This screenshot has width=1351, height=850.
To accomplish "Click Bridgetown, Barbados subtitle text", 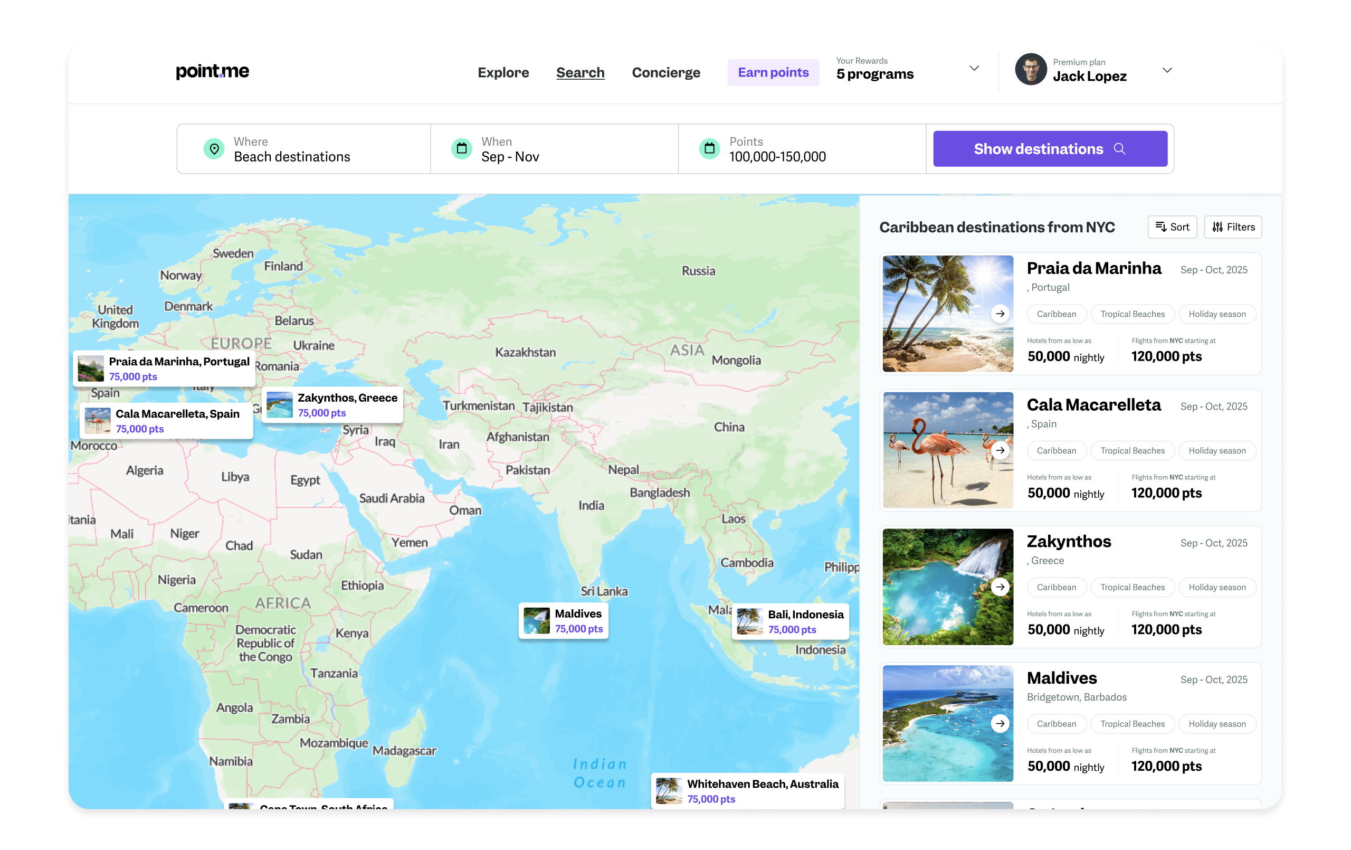I will tap(1076, 697).
